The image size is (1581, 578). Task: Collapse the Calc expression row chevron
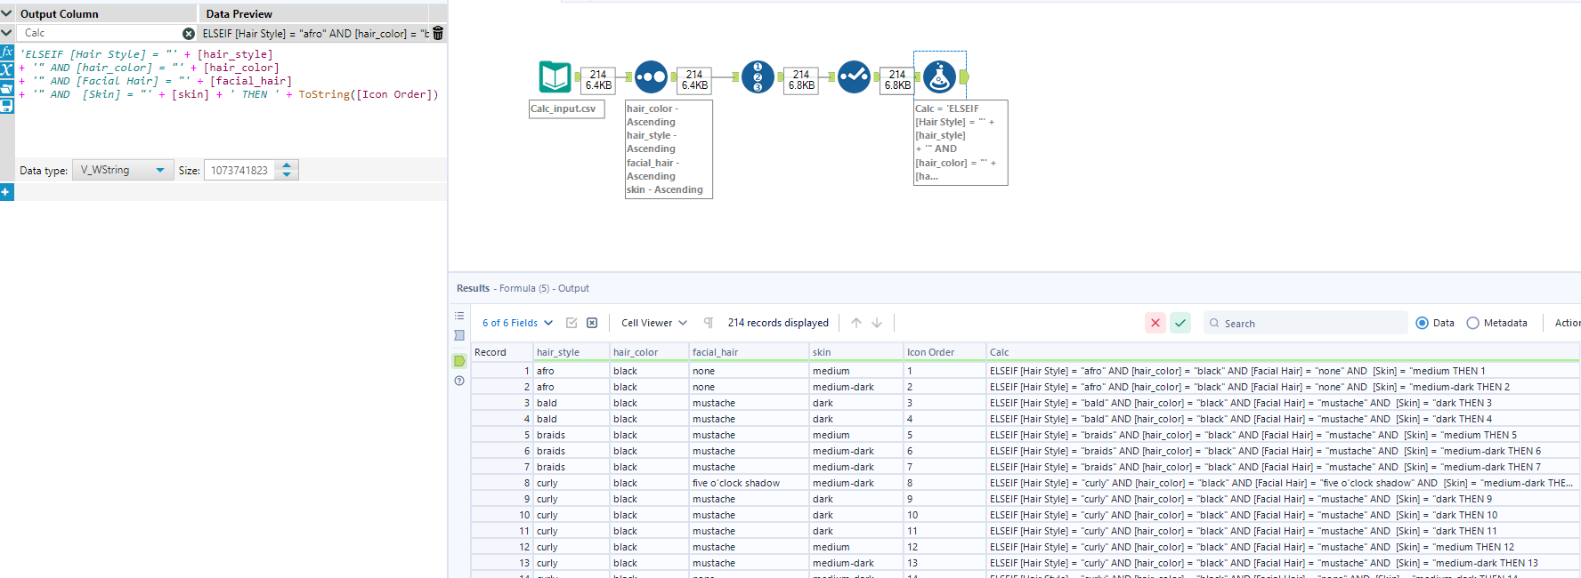pos(7,33)
